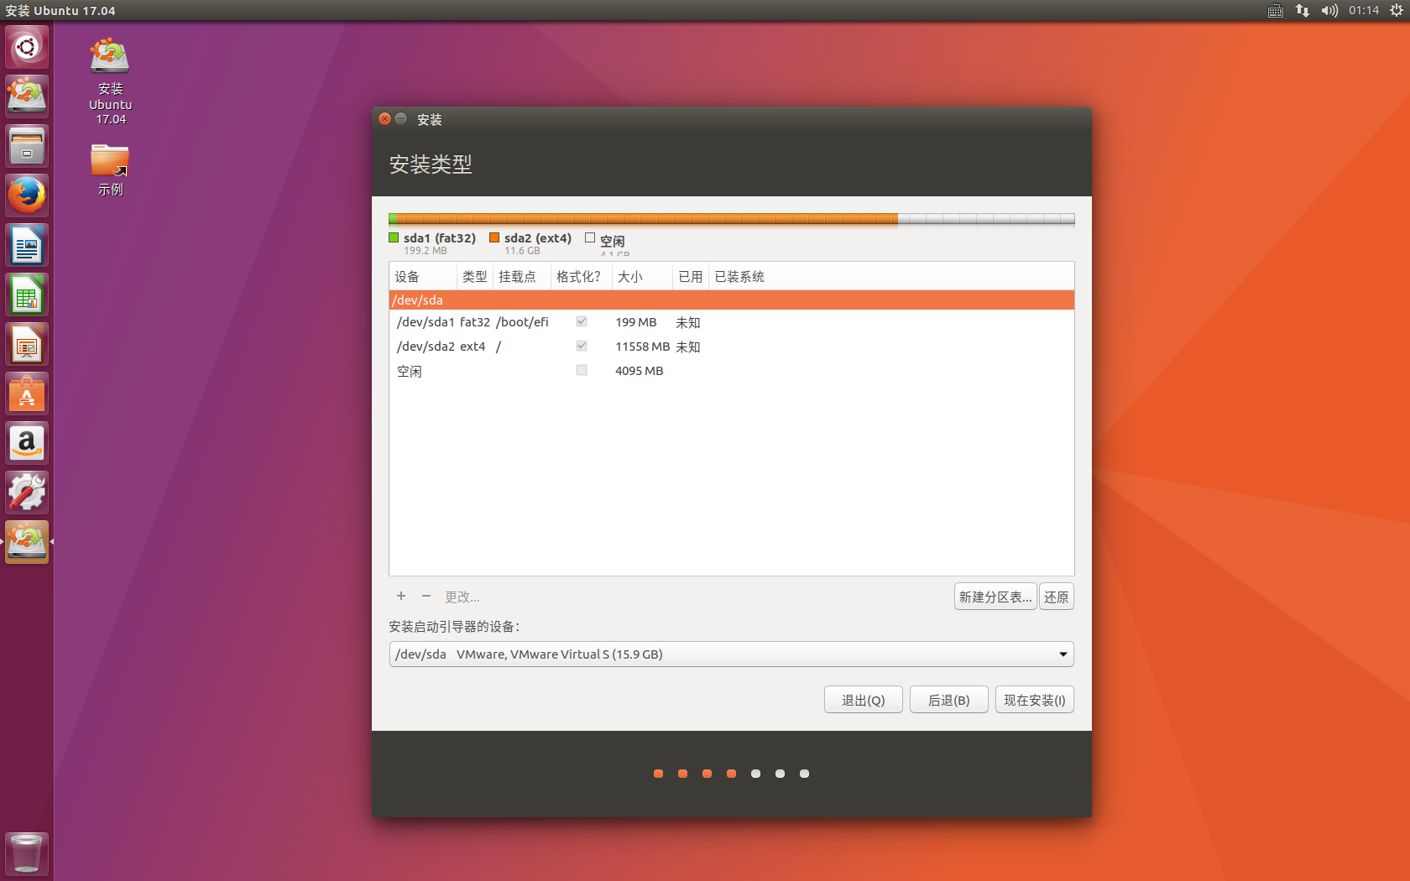Open Ubuntu Software center
The width and height of the screenshot is (1410, 881).
tap(27, 394)
